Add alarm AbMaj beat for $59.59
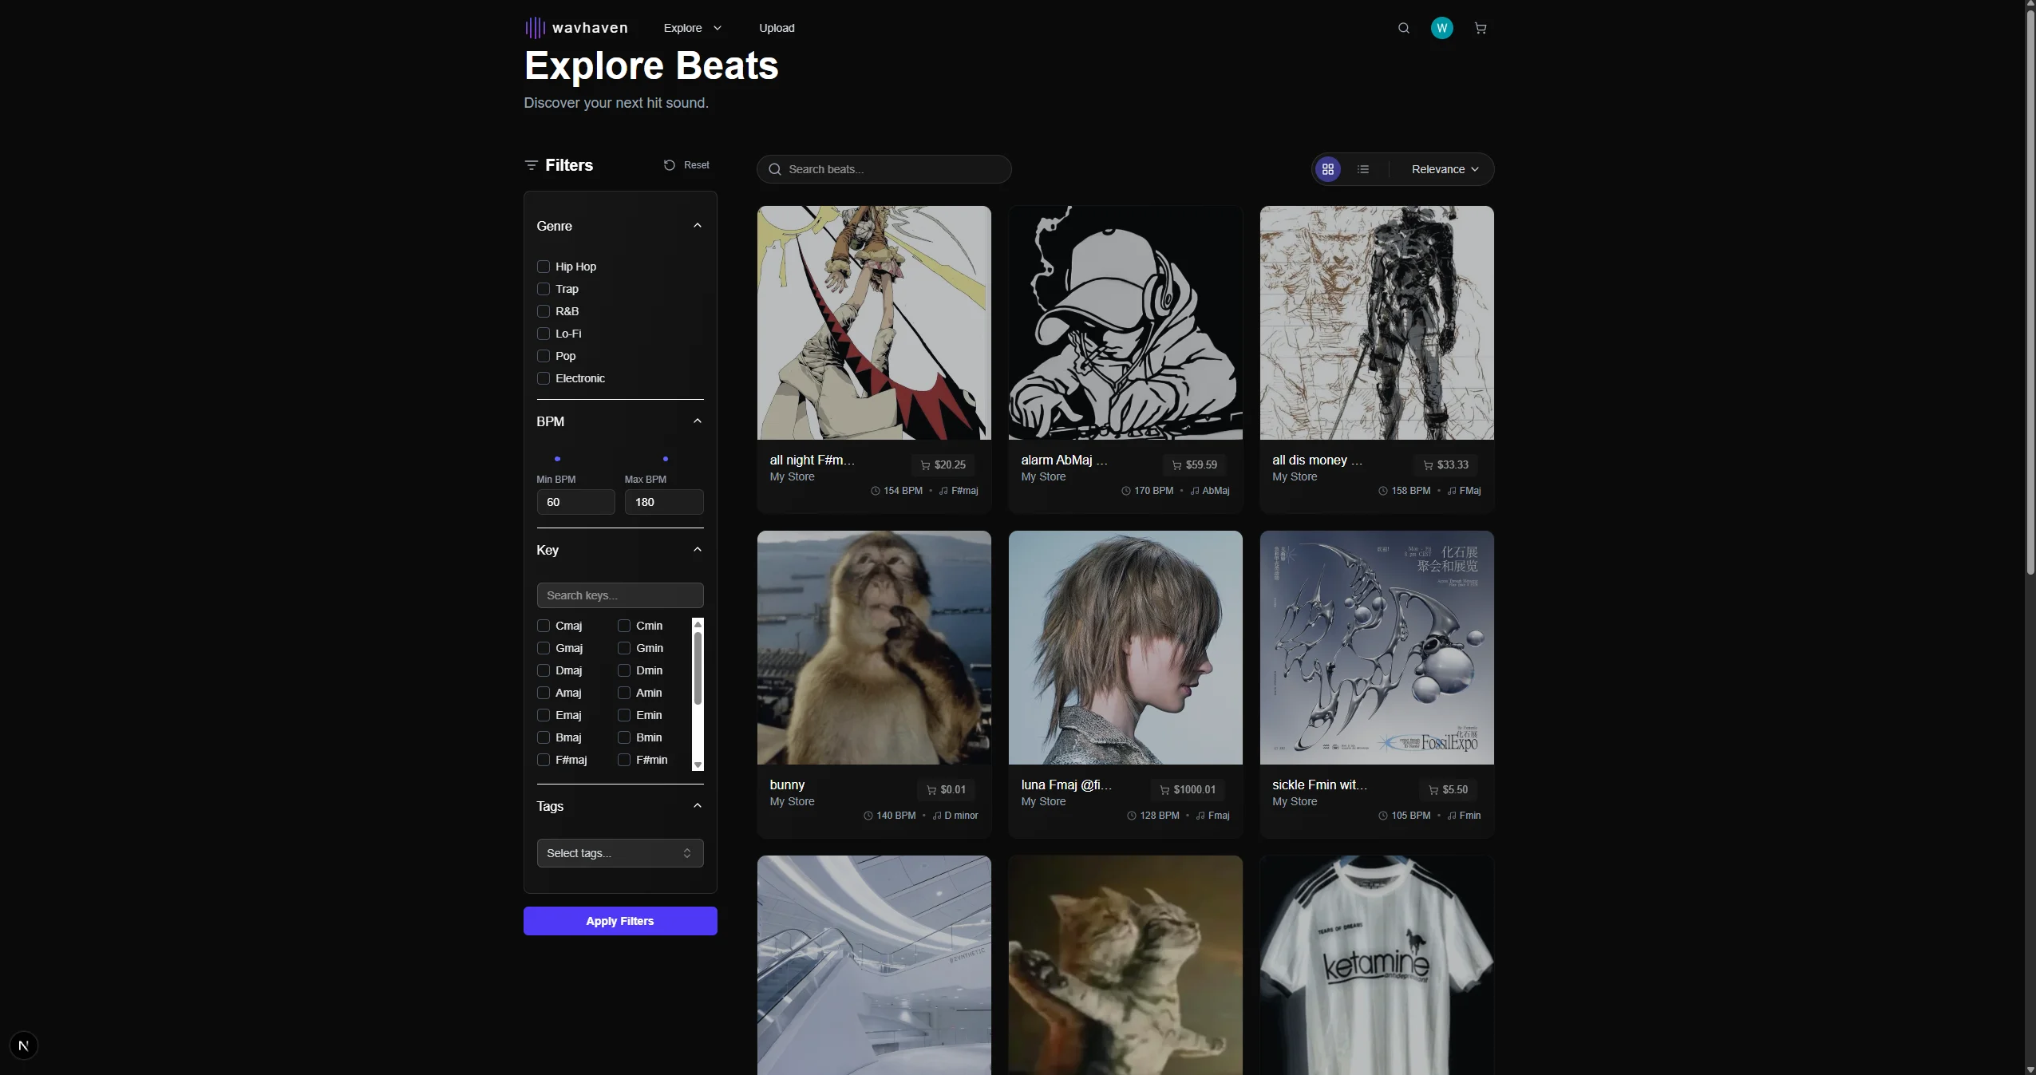 [1194, 464]
